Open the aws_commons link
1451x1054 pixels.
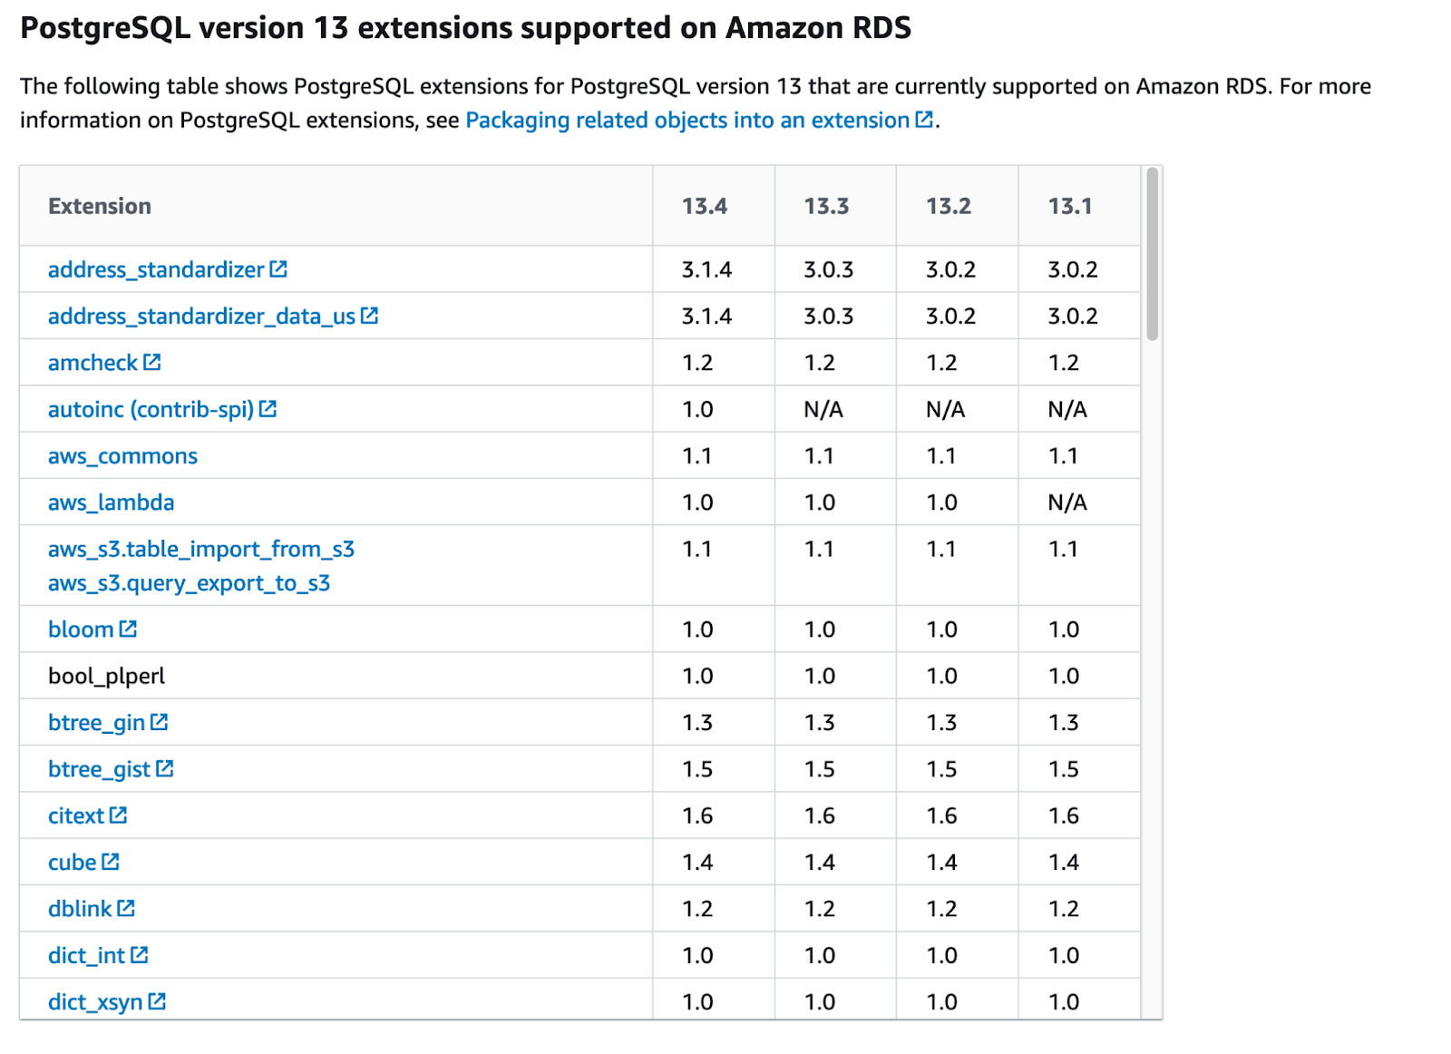[x=122, y=456]
